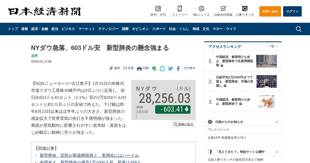Open the 政治 section
Viewport: 310px width, 163px height.
coord(55,29)
